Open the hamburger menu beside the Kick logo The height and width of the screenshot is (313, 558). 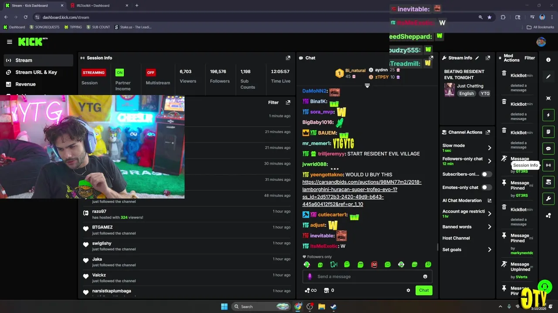10,42
